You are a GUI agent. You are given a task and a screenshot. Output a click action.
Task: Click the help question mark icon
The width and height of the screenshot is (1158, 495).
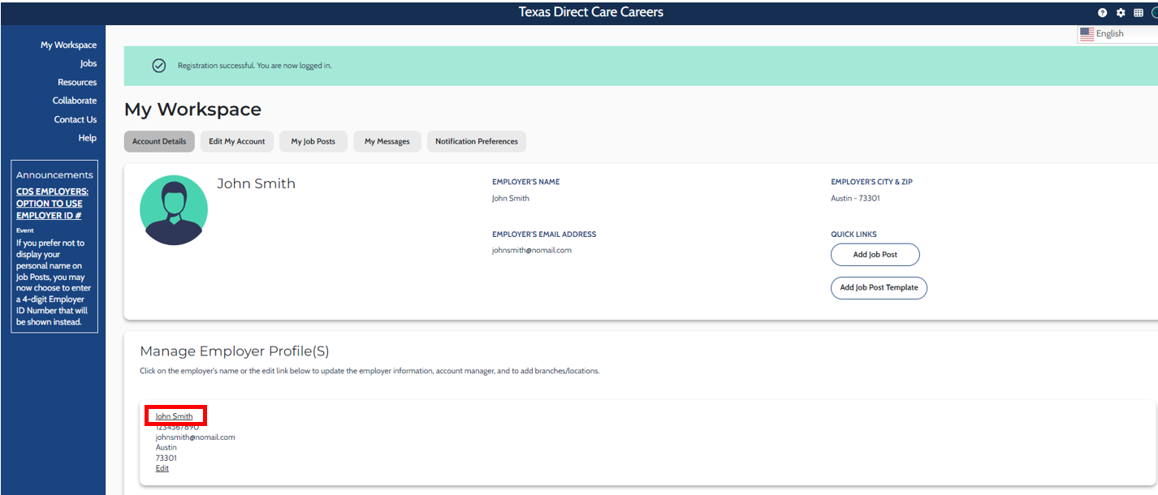(x=1102, y=13)
